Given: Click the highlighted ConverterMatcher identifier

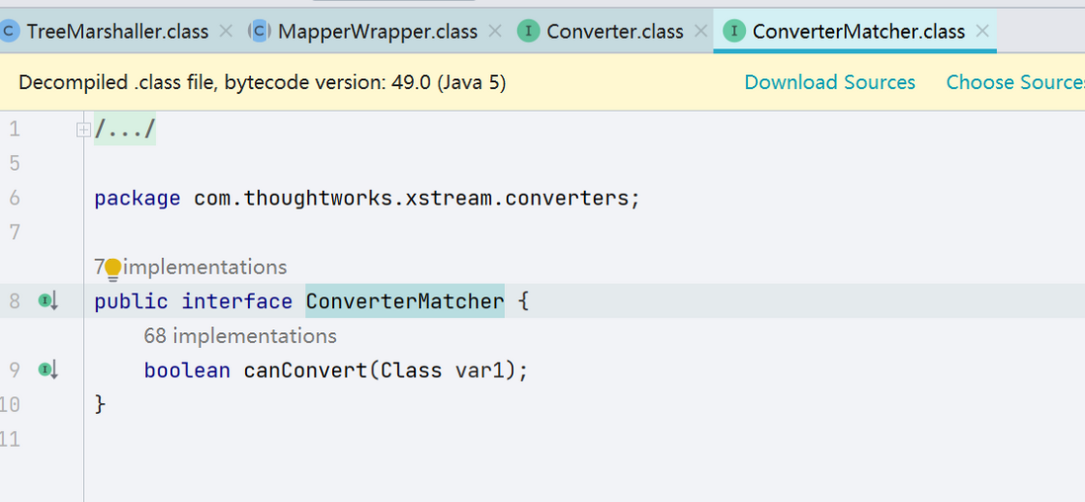Looking at the screenshot, I should click(x=405, y=301).
